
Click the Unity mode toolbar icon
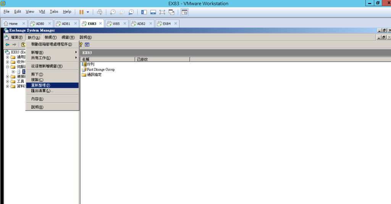pos(171,12)
